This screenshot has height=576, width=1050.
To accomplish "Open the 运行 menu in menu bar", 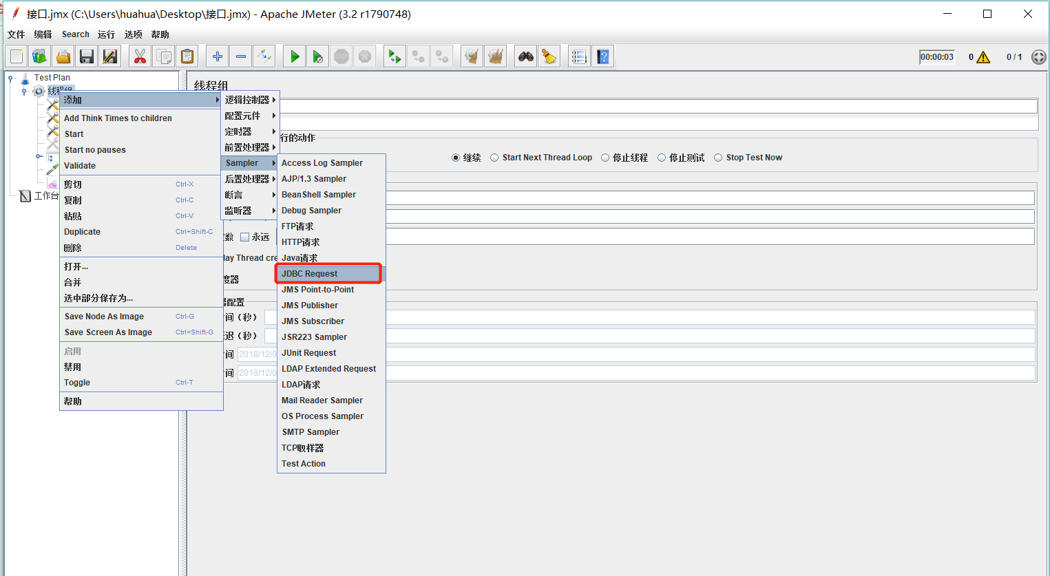I will pyautogui.click(x=106, y=34).
